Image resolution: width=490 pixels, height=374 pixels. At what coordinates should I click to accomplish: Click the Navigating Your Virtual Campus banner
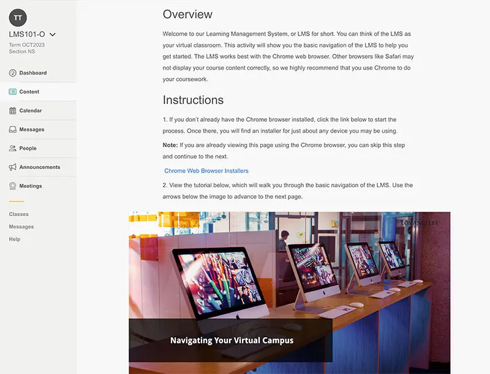[x=231, y=340]
